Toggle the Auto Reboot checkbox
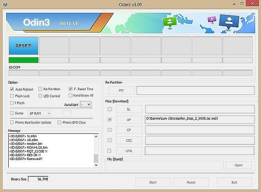This screenshot has height=192, width=261. pyautogui.click(x=12, y=89)
